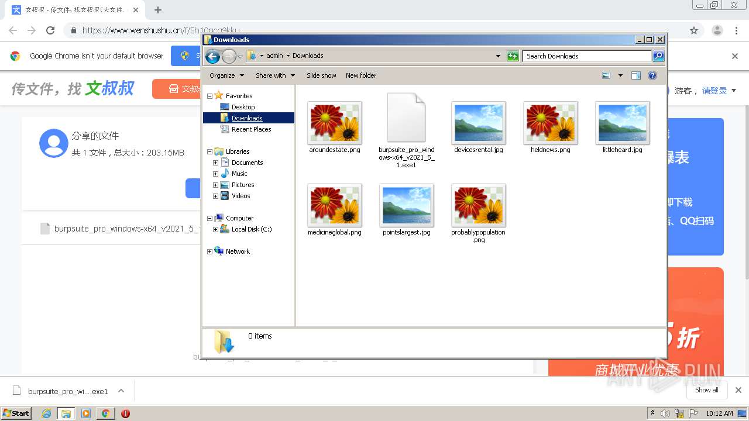749x421 pixels.
Task: Open recent pages dropdown beside Forward
Action: (240, 56)
